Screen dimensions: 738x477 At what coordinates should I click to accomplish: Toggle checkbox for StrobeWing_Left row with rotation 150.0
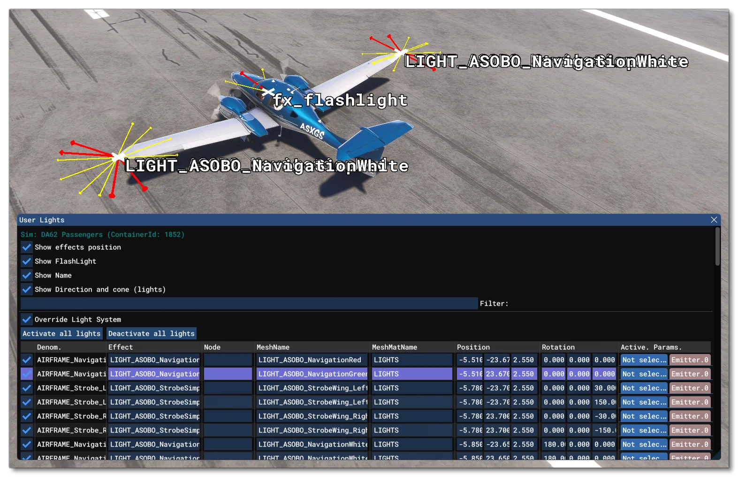[x=27, y=402]
